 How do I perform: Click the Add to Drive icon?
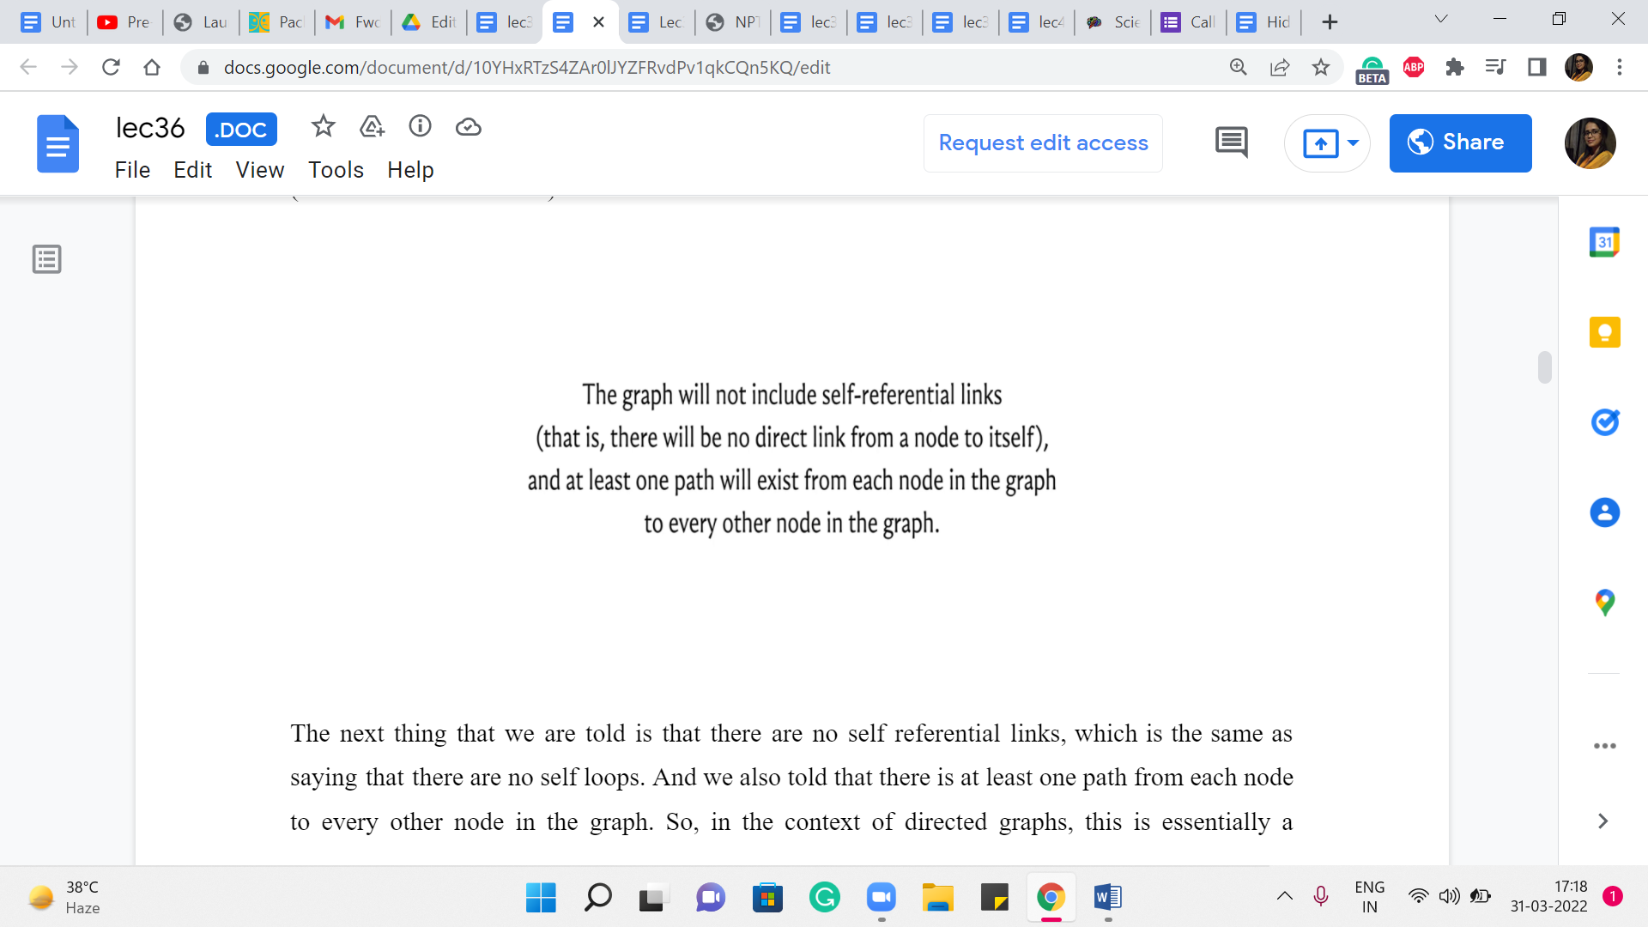pyautogui.click(x=372, y=127)
